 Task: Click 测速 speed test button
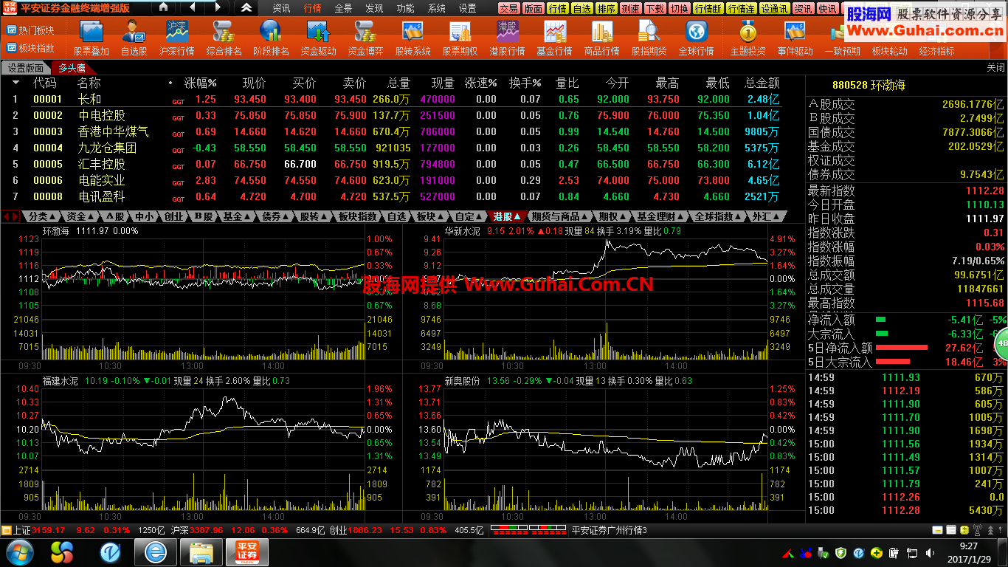coord(631,9)
